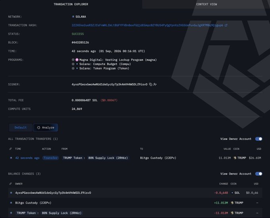
Task: Click block number #443285126
Action: coord(80,43)
